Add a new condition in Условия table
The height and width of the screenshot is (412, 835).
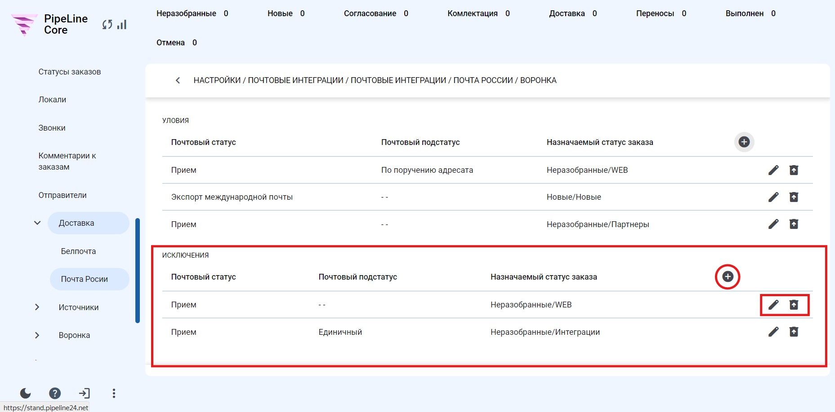point(744,142)
